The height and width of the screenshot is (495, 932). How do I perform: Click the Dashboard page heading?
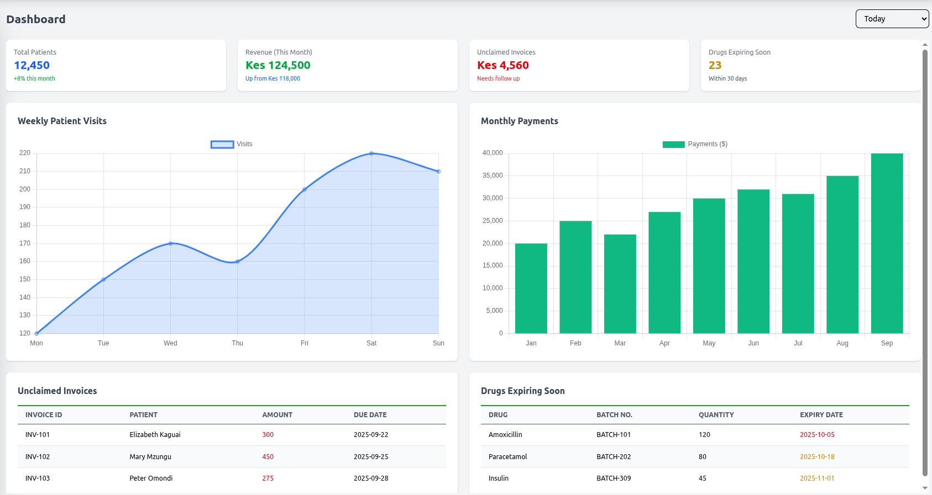[36, 19]
